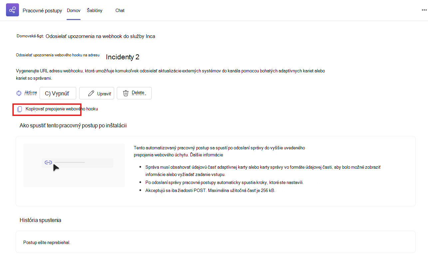Click the Incidenty 2 channel heading
This screenshot has width=428, height=256.
[122, 57]
